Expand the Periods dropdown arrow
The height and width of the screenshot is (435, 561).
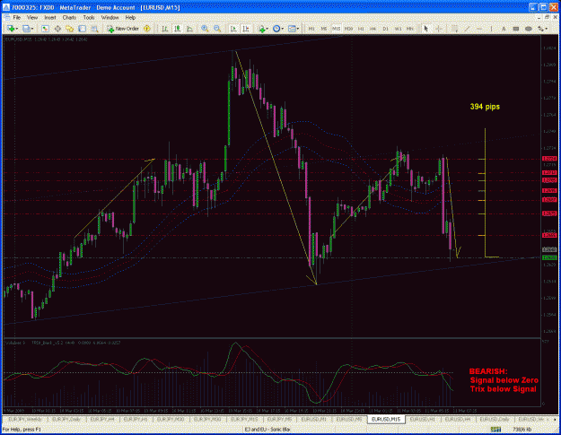(x=282, y=29)
